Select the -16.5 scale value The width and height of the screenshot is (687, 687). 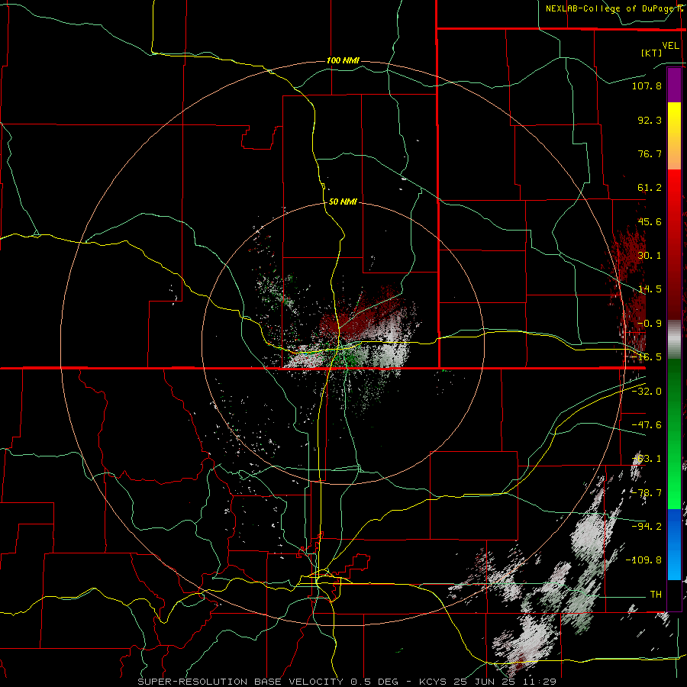pyautogui.click(x=647, y=357)
